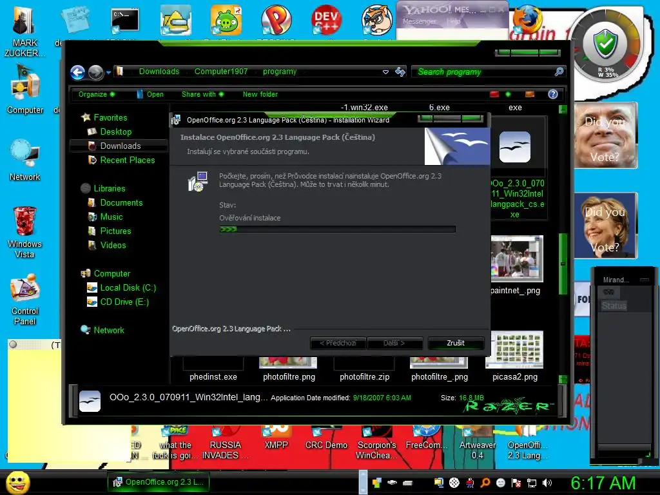Viewport: 660px width, 495px height.
Task: Click New folder in Explorer toolbar
Action: click(x=260, y=94)
